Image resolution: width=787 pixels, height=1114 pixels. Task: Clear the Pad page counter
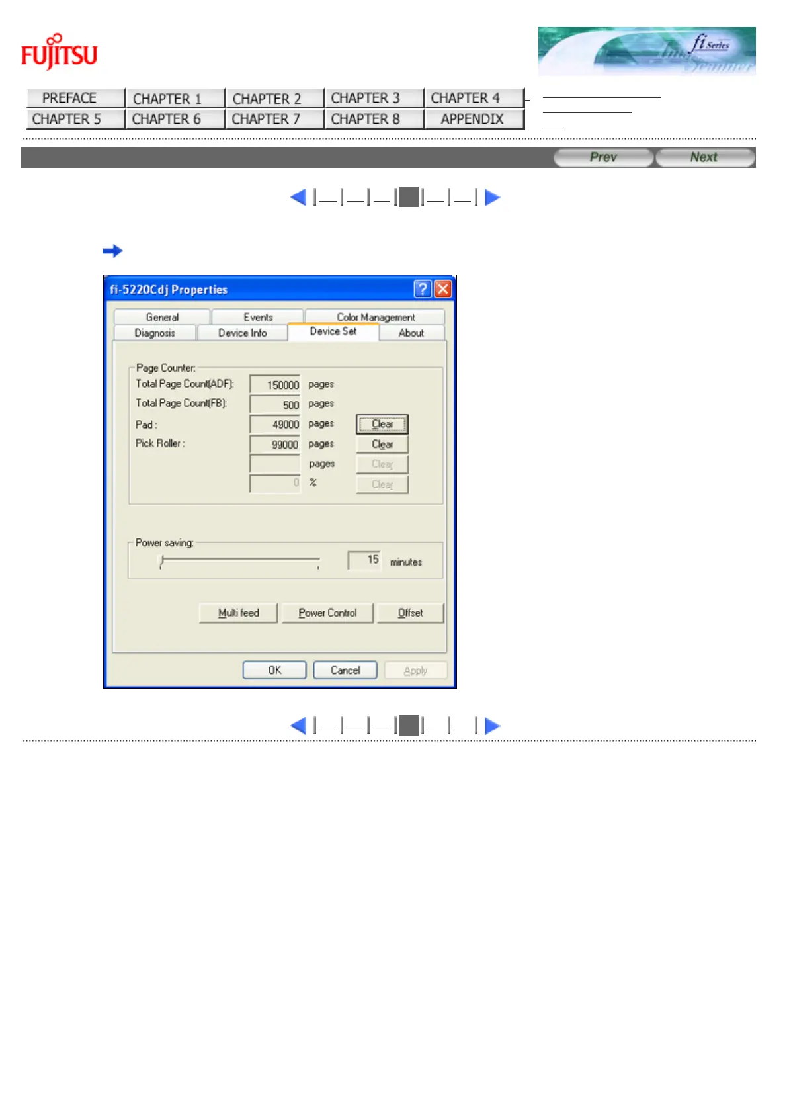(x=382, y=424)
